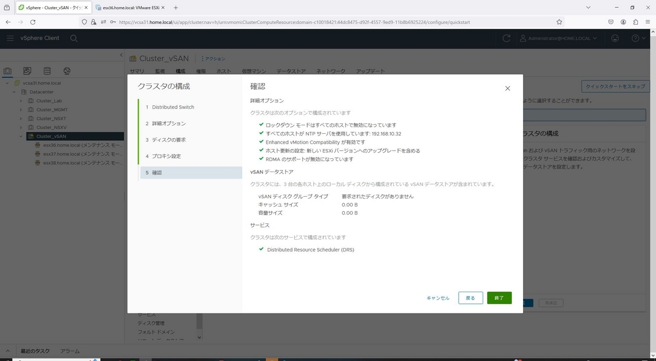
Task: Close the cluster configuration dialog with X
Action: [x=507, y=88]
